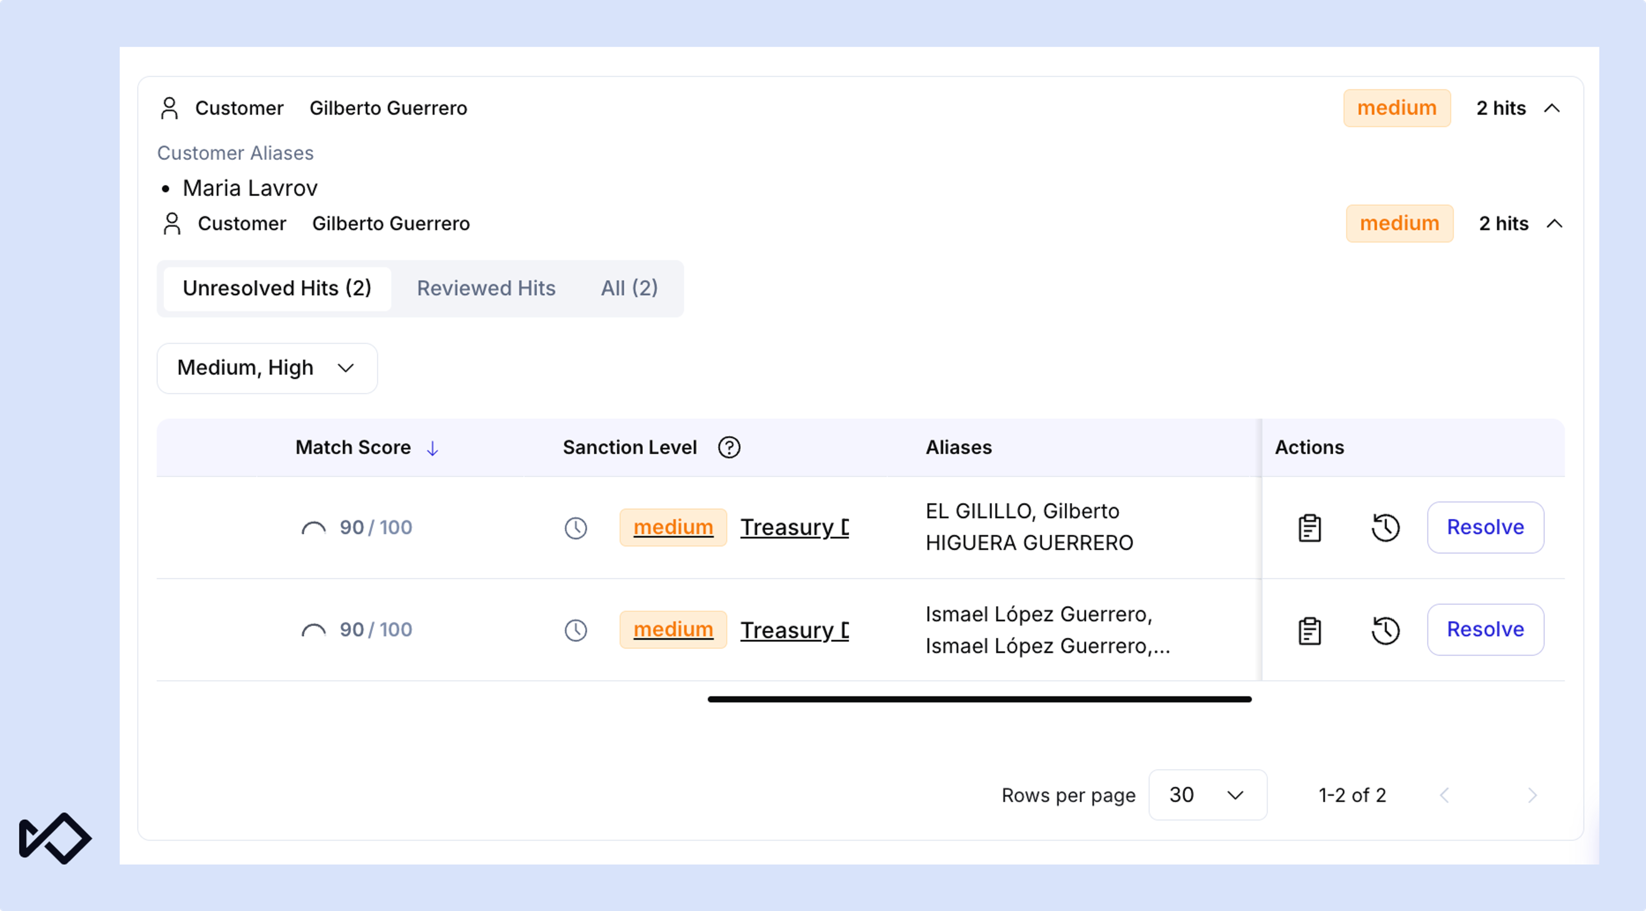Open history icon in EL GILILLO row

point(1385,527)
